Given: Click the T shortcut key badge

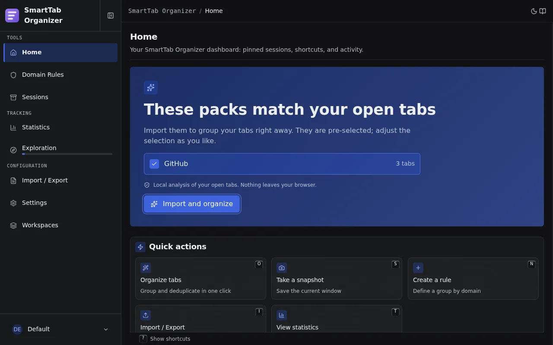Looking at the screenshot, I should pyautogui.click(x=395, y=312).
